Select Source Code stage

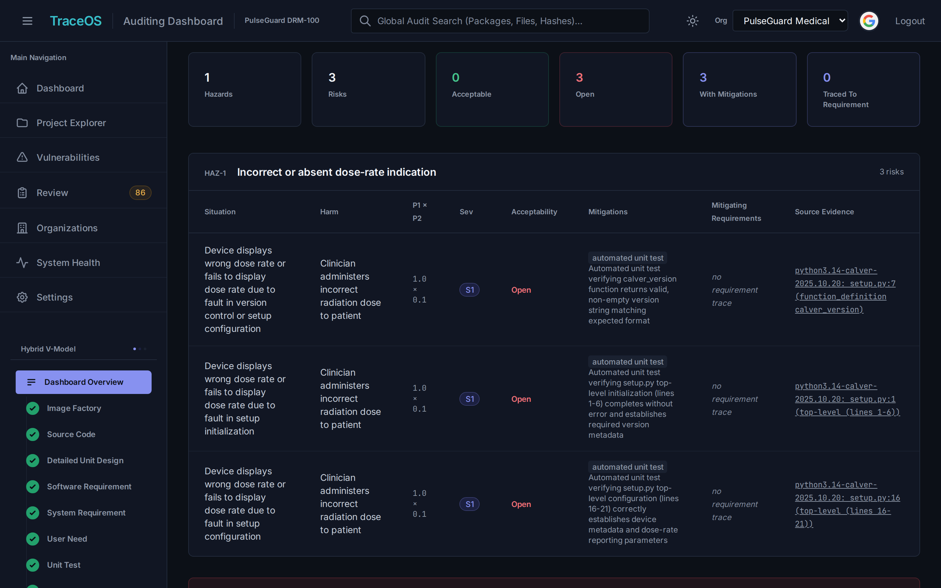[x=71, y=434]
